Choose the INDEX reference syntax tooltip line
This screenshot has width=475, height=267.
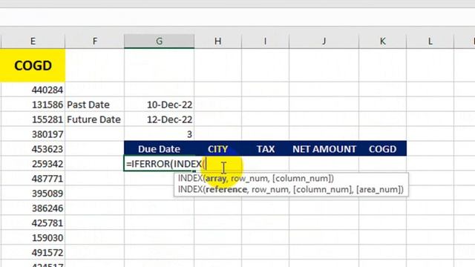pos(291,190)
